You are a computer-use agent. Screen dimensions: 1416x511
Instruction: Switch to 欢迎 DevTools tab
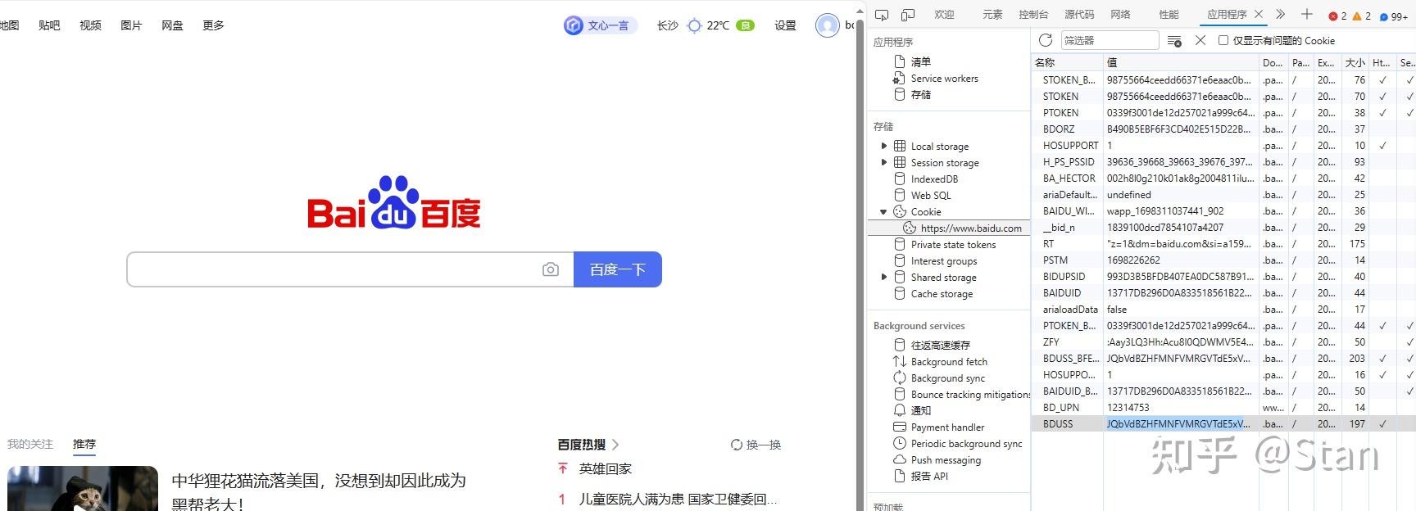click(944, 15)
